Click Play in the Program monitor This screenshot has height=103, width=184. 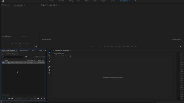pos(112,46)
